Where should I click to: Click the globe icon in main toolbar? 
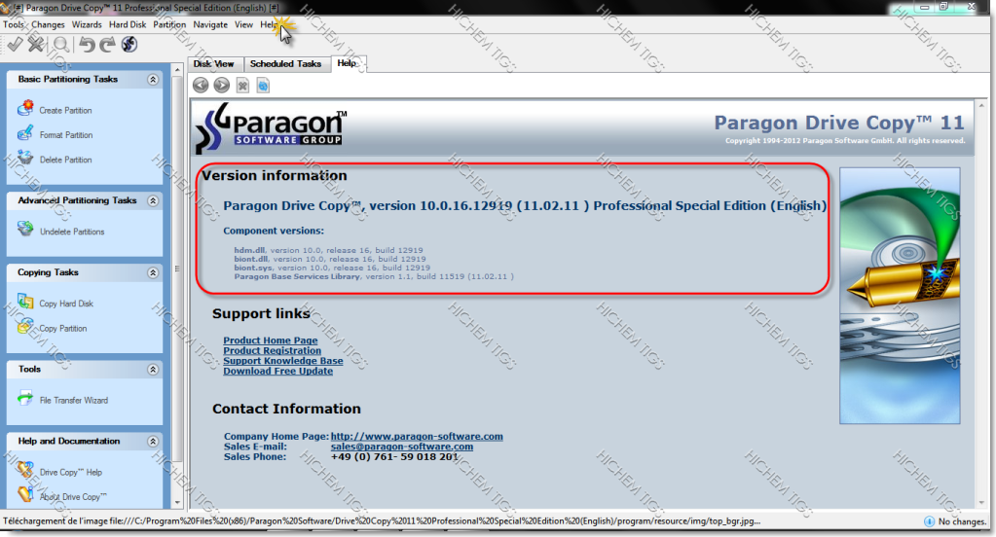click(129, 45)
